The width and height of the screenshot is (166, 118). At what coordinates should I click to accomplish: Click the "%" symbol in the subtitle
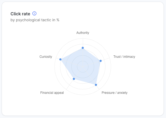(58, 20)
